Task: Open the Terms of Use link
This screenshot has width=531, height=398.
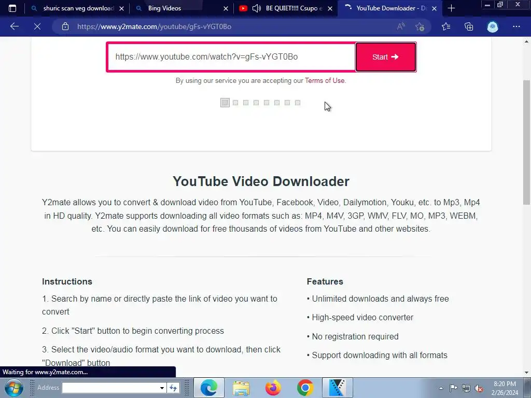Action: click(x=325, y=80)
